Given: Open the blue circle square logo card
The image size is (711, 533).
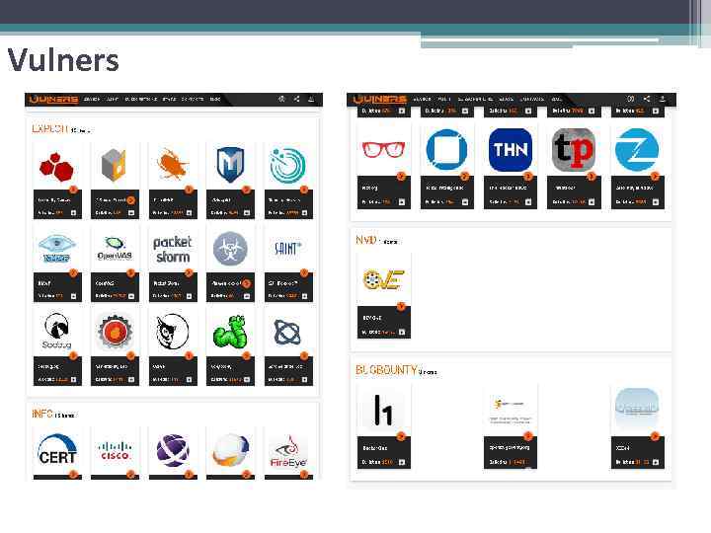Looking at the screenshot, I should click(447, 167).
